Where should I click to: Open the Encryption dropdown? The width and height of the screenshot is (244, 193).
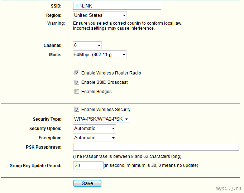(95, 138)
